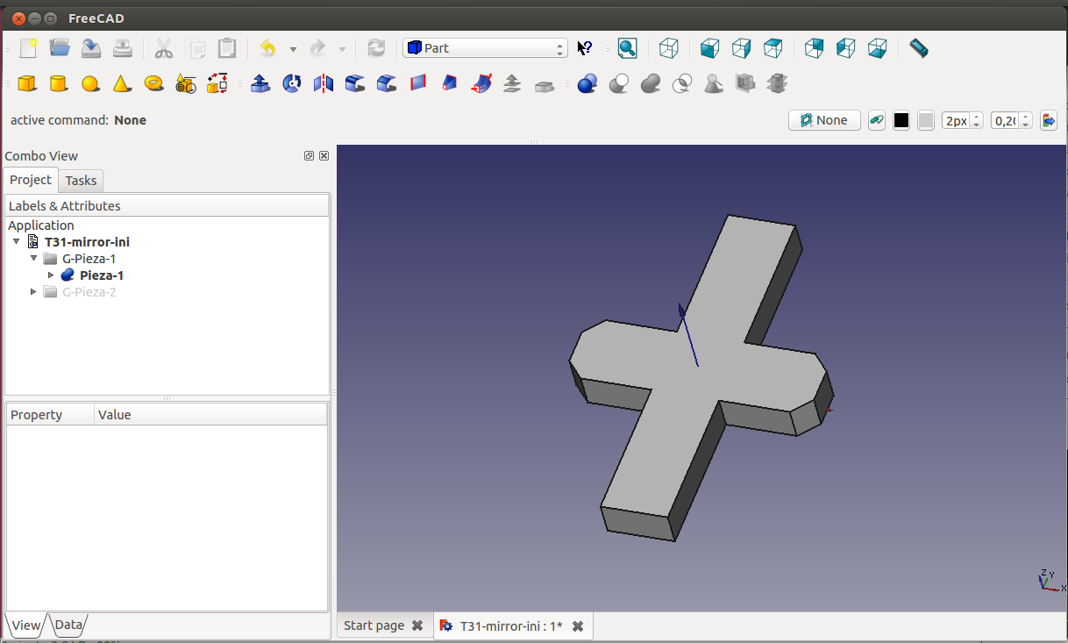Viewport: 1068px width, 643px height.
Task: Expand the Pieza-1 tree item
Action: coord(51,275)
